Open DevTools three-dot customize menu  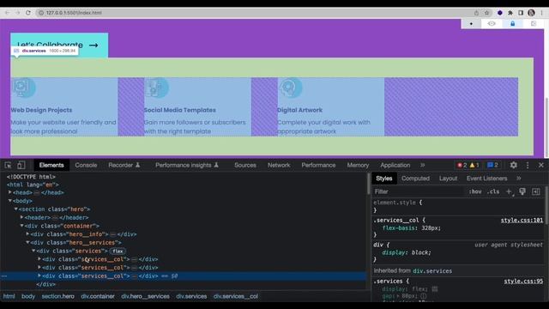tap(528, 165)
